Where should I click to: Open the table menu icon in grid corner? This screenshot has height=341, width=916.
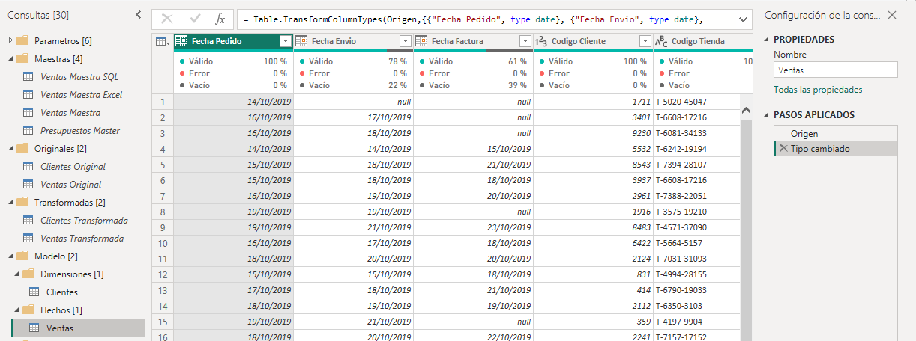tap(162, 41)
